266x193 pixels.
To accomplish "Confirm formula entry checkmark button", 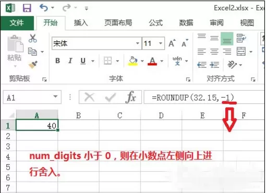I will (111, 98).
